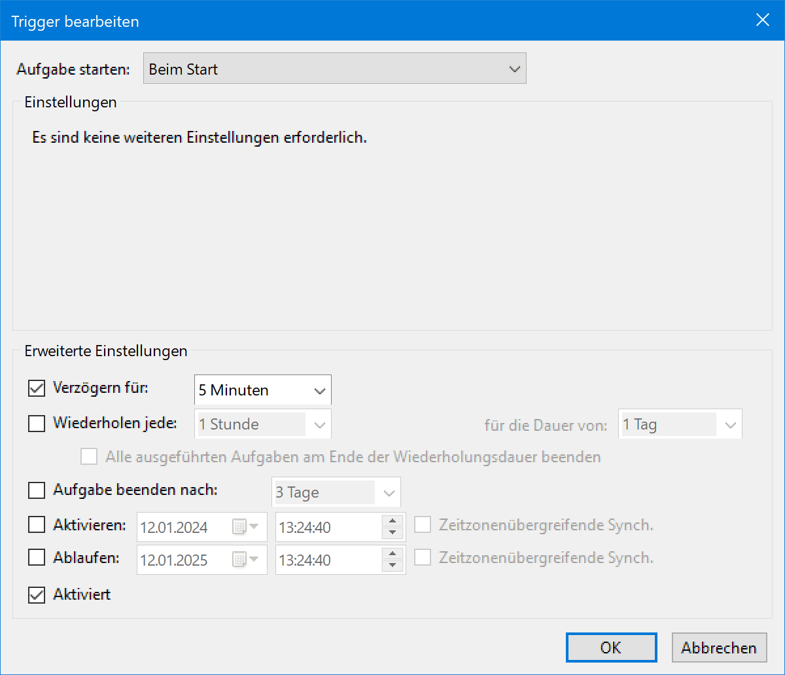Click the 'Einstellungen' group label
Screen dimensions: 785x675
point(71,102)
